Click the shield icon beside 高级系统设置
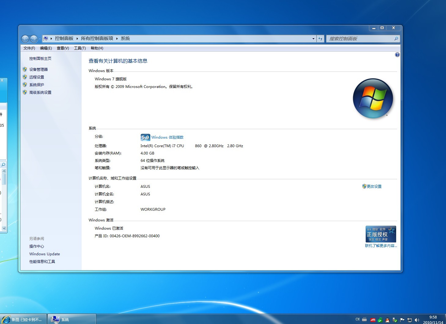The height and width of the screenshot is (324, 446). (25, 92)
